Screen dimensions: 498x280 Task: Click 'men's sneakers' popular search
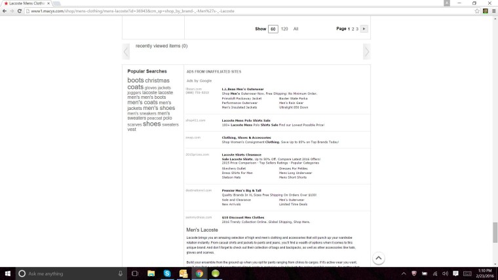[142, 114]
